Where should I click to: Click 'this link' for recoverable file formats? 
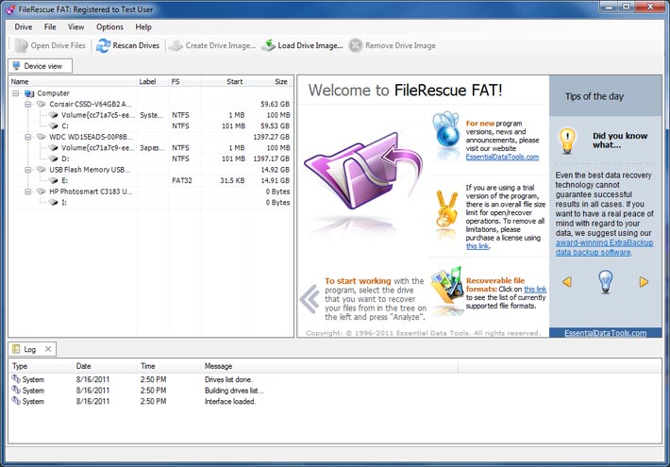coord(535,290)
